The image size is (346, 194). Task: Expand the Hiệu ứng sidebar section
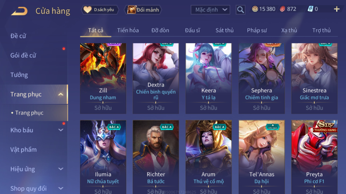pos(61,169)
